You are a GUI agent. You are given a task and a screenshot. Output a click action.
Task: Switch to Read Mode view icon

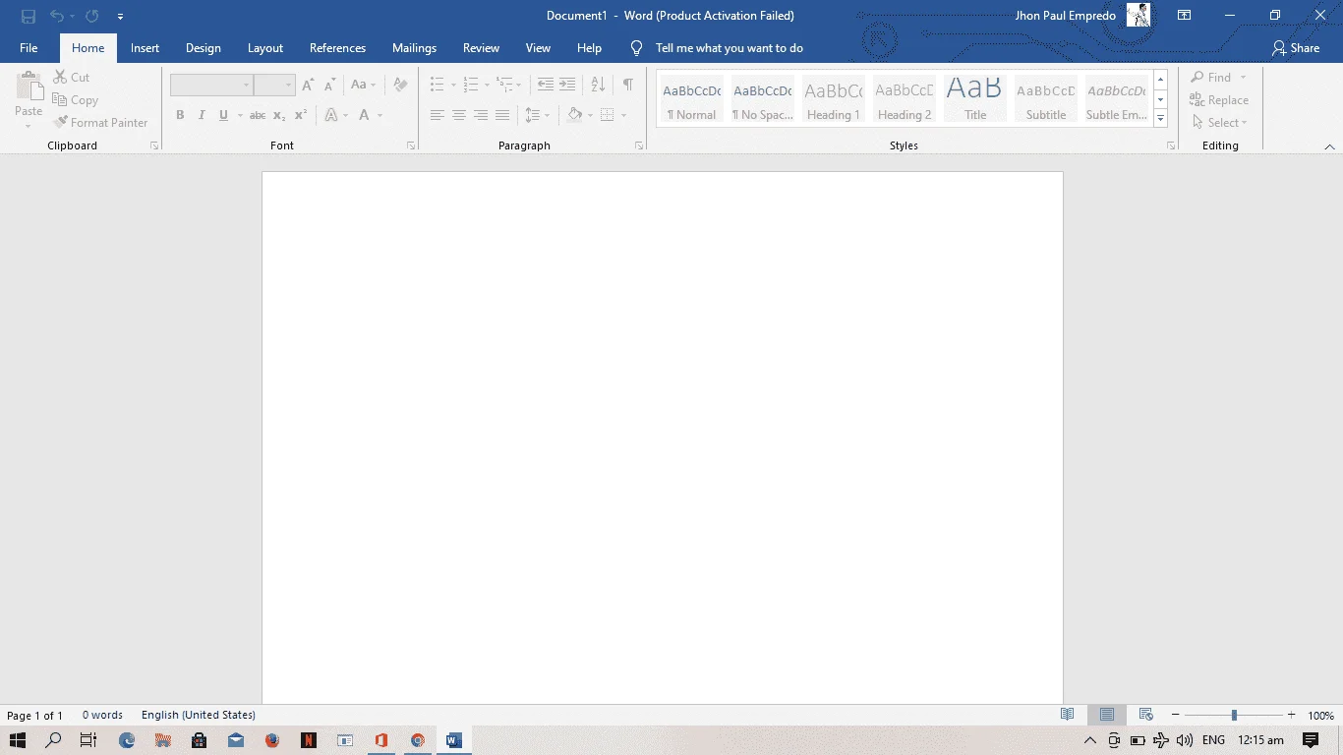(x=1068, y=715)
